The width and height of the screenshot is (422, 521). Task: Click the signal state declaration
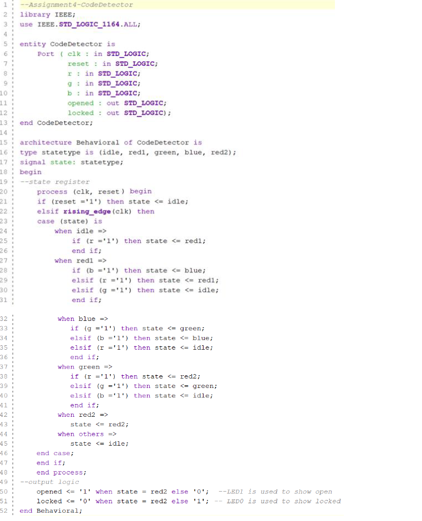coord(71,162)
